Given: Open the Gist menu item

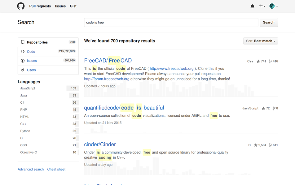Looking at the screenshot, I should pyautogui.click(x=73, y=6).
